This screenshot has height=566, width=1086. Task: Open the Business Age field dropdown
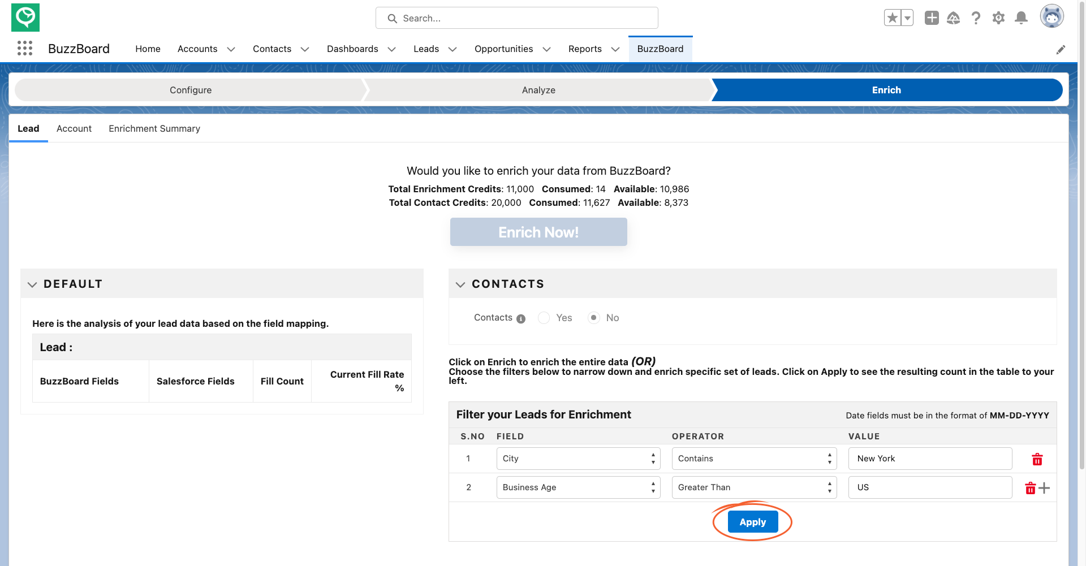[x=578, y=487]
